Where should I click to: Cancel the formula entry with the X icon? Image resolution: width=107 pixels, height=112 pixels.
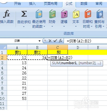tap(50, 41)
